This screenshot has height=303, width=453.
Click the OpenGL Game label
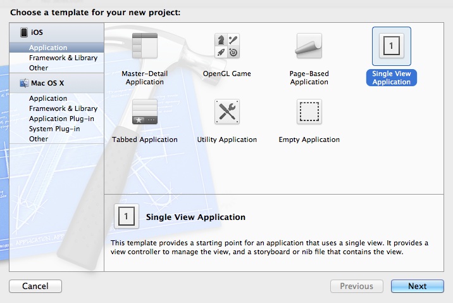[226, 74]
